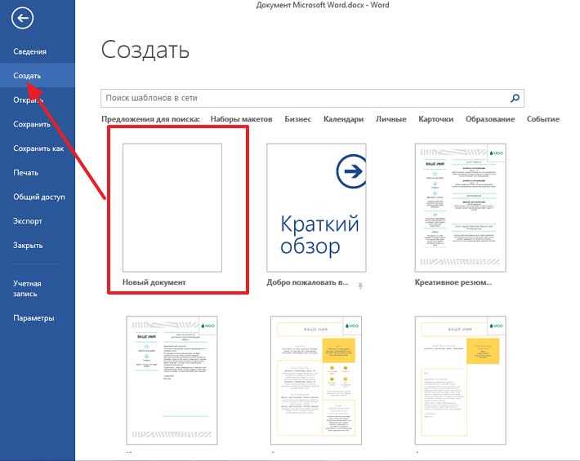Open Параметры settings
Viewport: 580px width, 461px height.
coord(33,318)
